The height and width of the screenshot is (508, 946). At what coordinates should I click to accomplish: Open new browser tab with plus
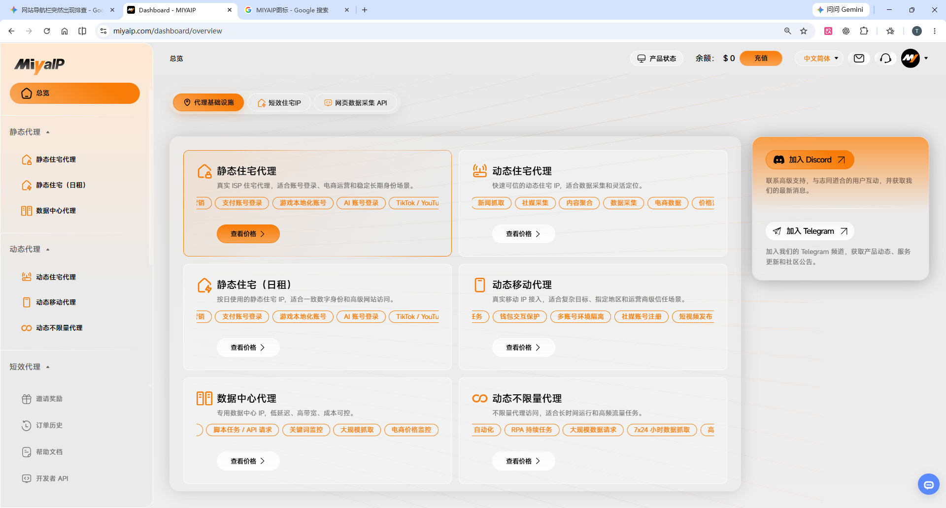(365, 10)
